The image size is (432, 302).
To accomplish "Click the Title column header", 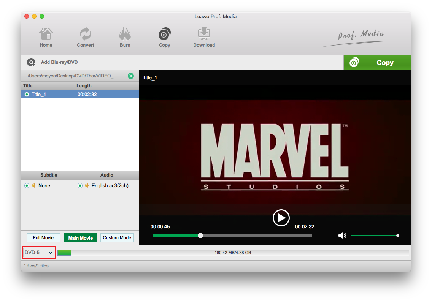I will [28, 85].
